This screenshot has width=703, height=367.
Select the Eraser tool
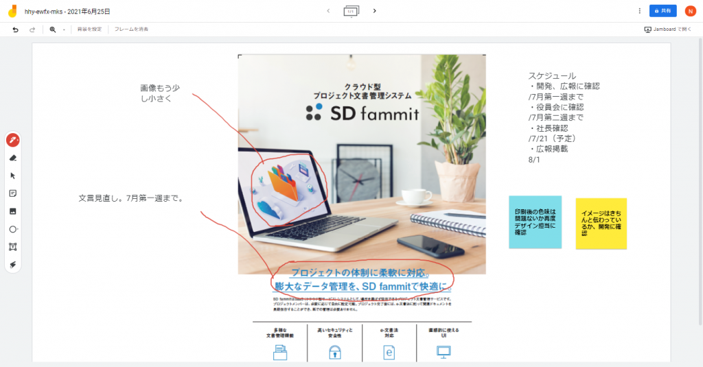(x=13, y=158)
